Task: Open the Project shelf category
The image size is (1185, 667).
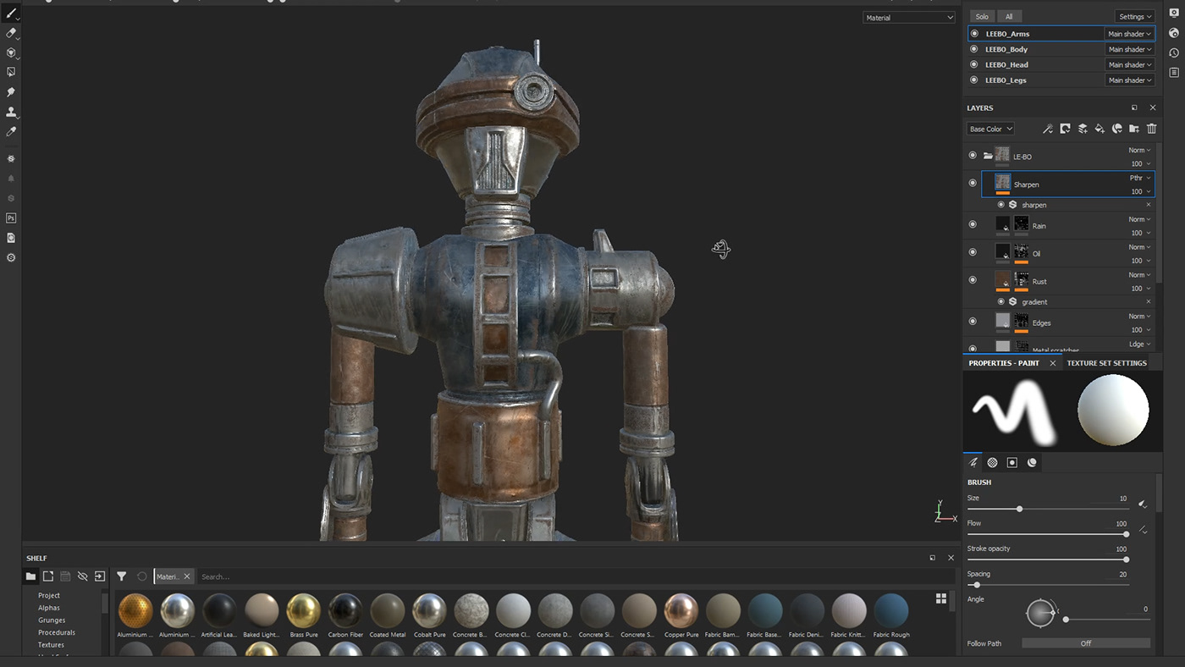Action: point(49,595)
